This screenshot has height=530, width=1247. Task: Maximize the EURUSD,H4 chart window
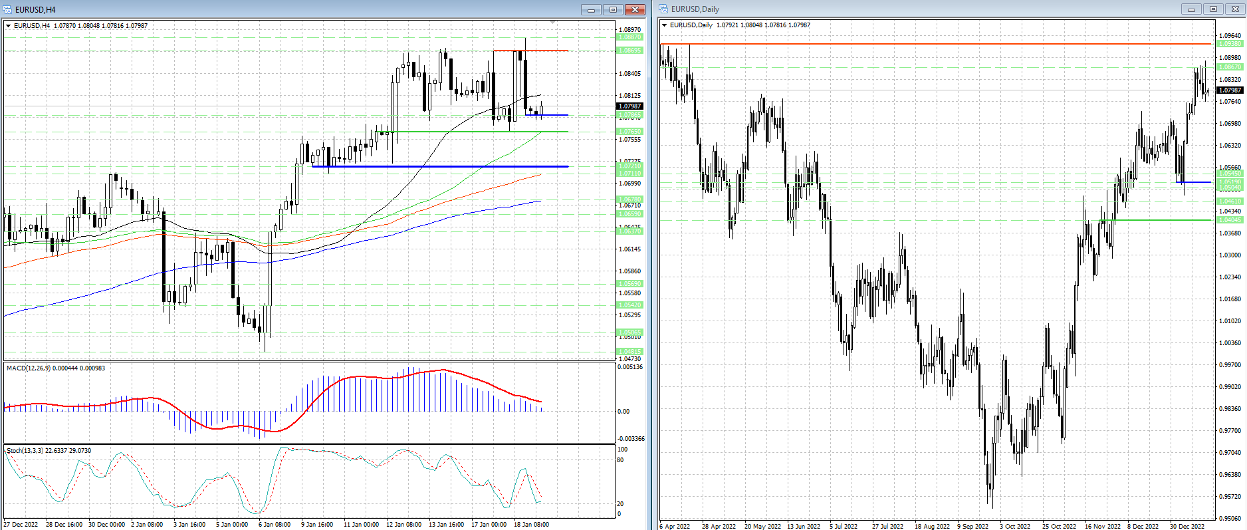tap(613, 9)
